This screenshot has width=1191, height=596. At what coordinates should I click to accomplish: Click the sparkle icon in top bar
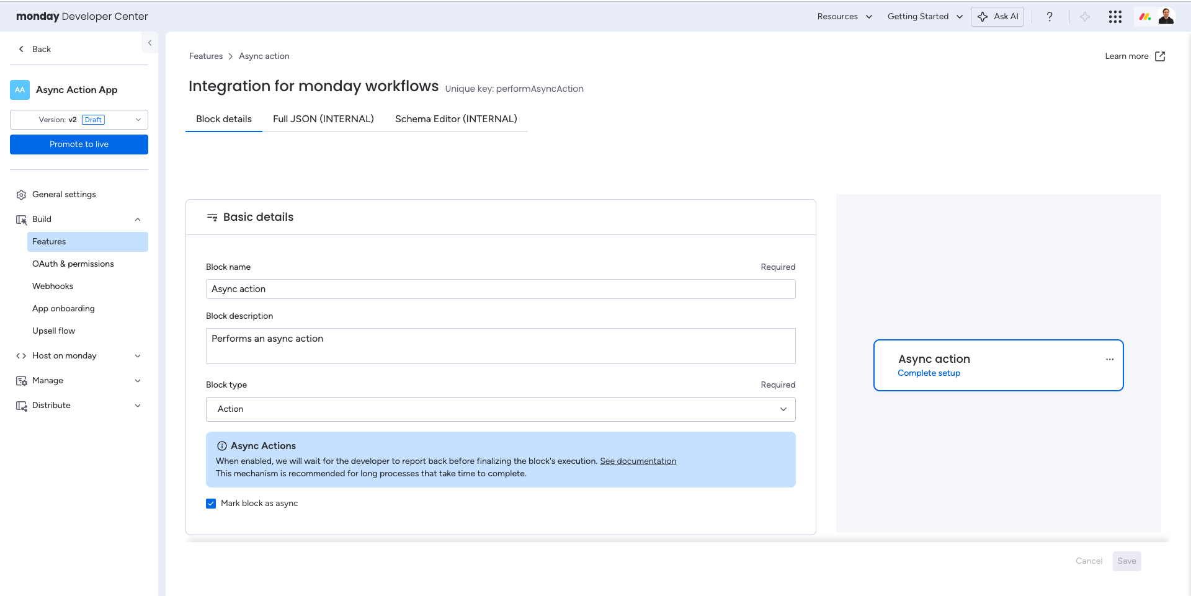click(x=1084, y=17)
